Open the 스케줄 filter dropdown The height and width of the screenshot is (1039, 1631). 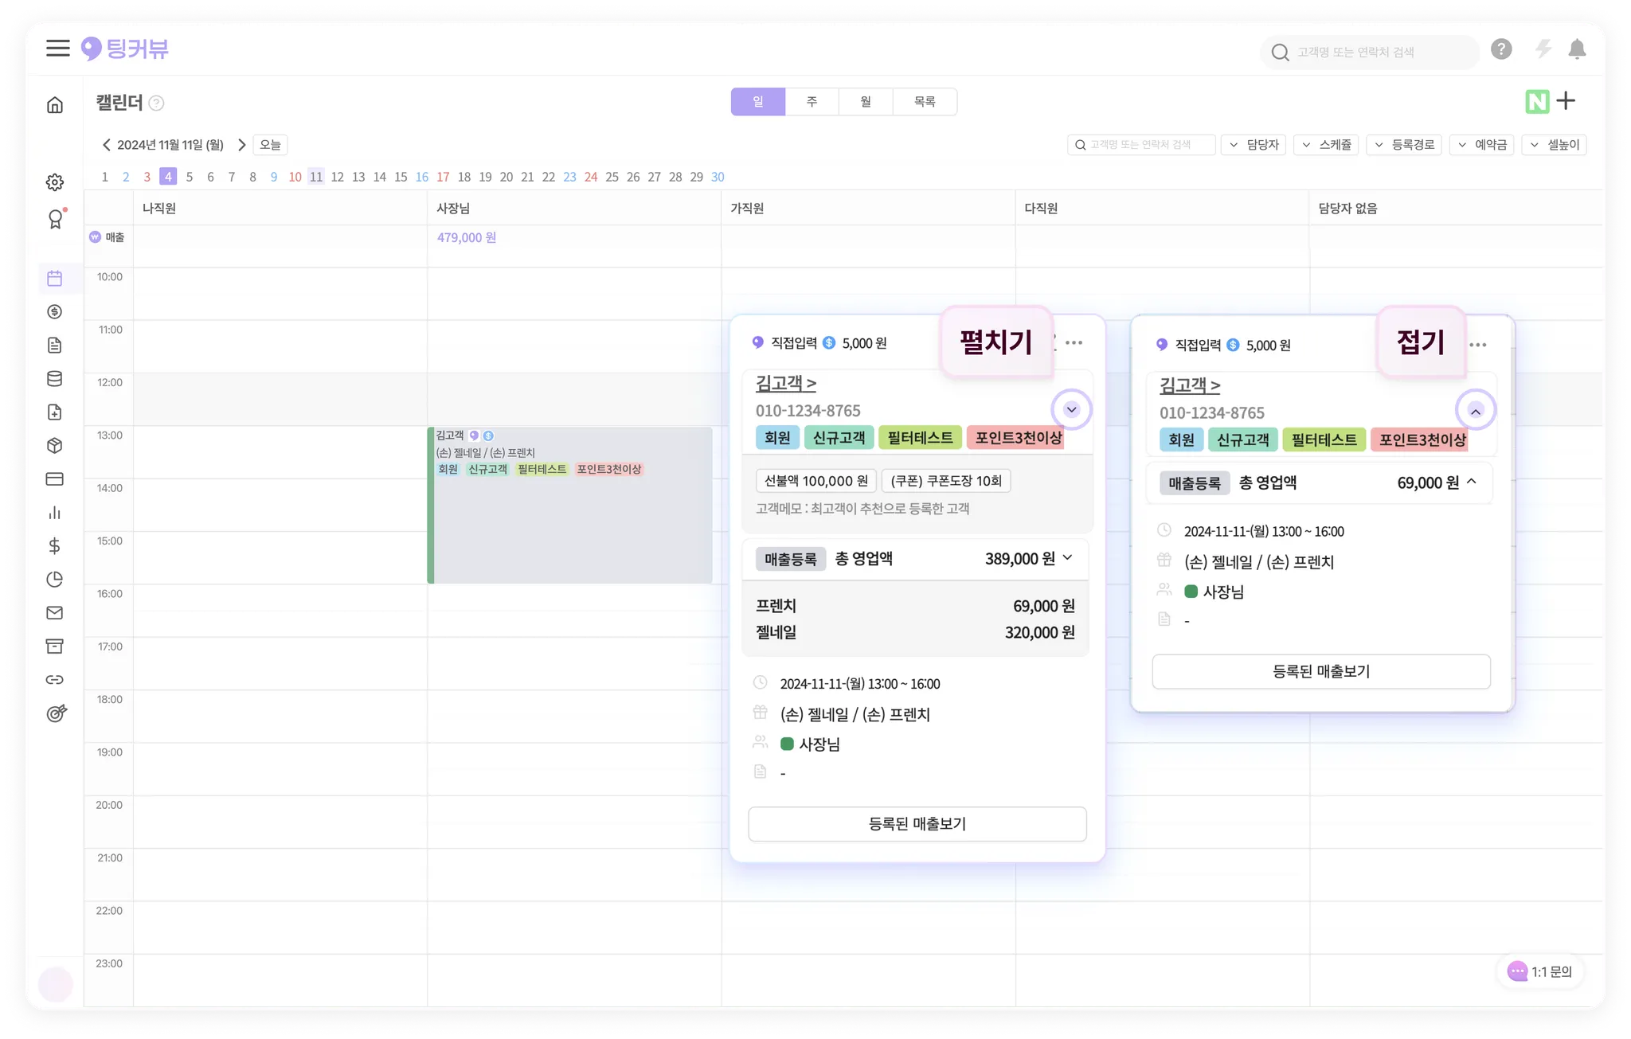(x=1326, y=145)
